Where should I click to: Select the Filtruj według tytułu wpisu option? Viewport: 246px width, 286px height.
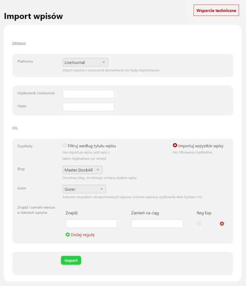click(64, 145)
